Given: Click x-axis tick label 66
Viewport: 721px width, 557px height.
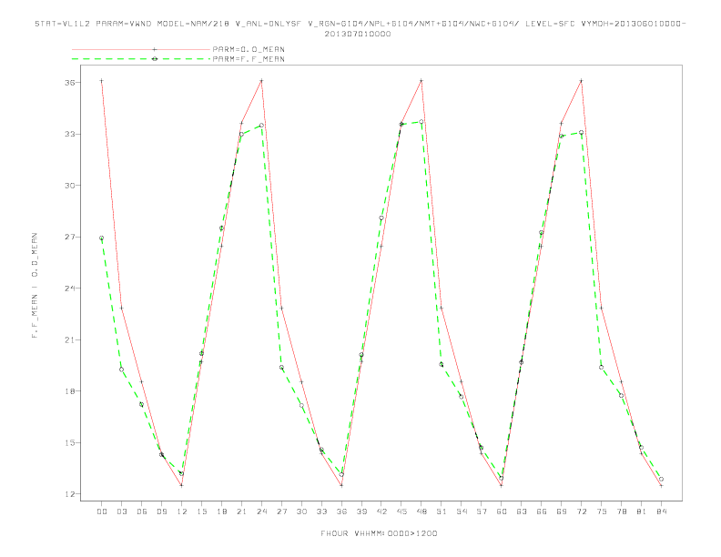Looking at the screenshot, I should point(542,511).
